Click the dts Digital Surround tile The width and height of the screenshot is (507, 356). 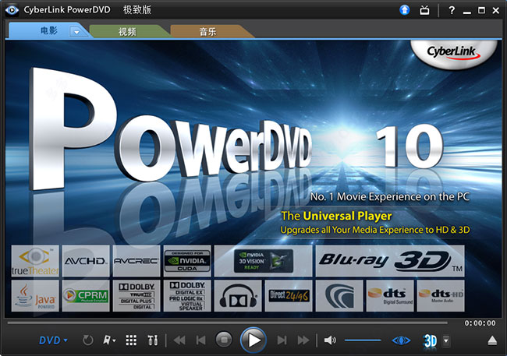click(x=390, y=296)
